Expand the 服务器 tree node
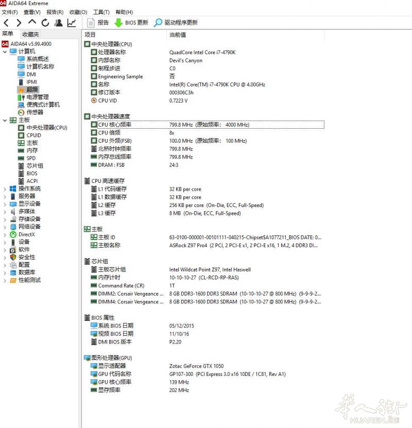 coord(5,197)
